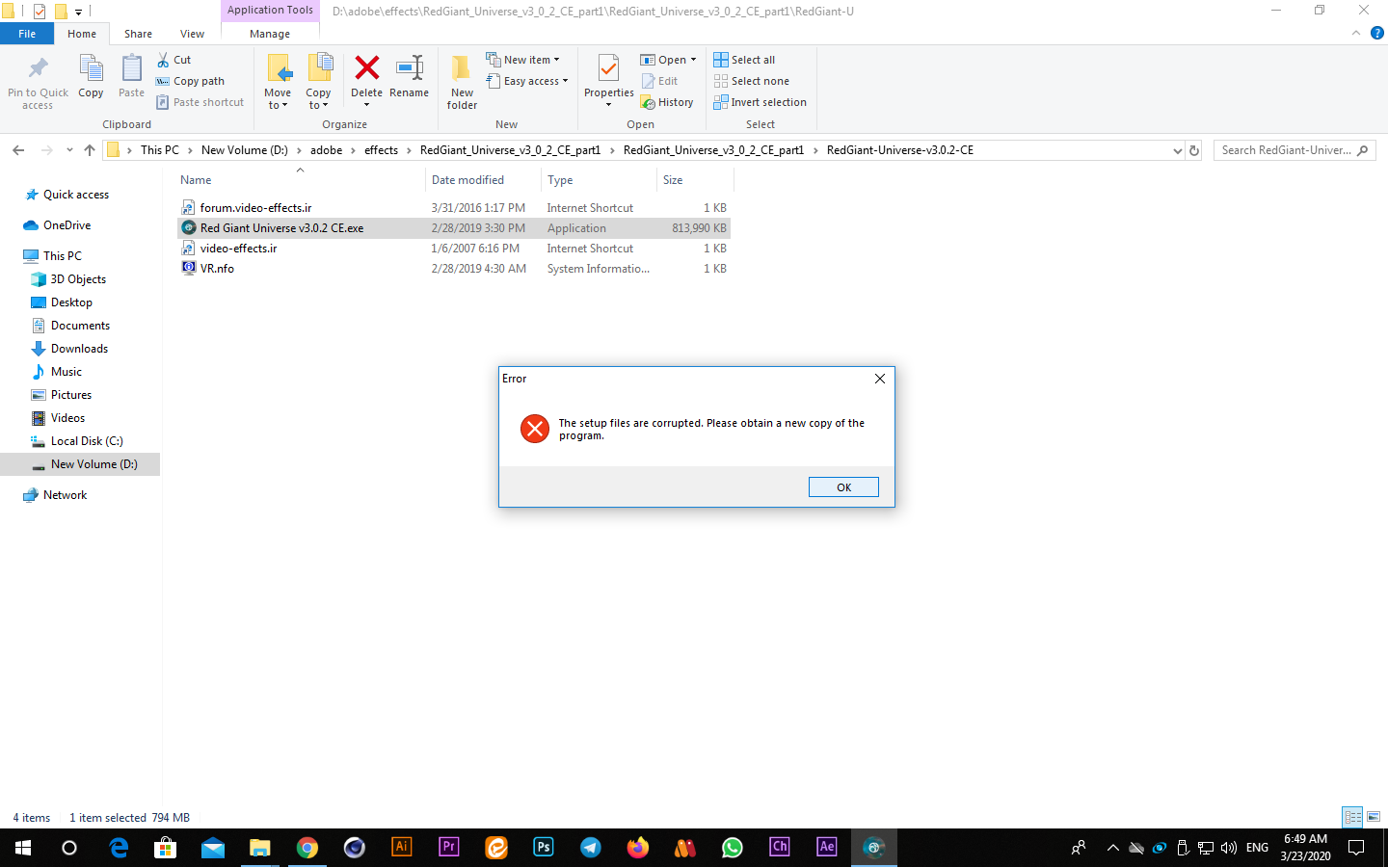Sort by Date modified column header
This screenshot has height=867, width=1388.
(x=482, y=180)
